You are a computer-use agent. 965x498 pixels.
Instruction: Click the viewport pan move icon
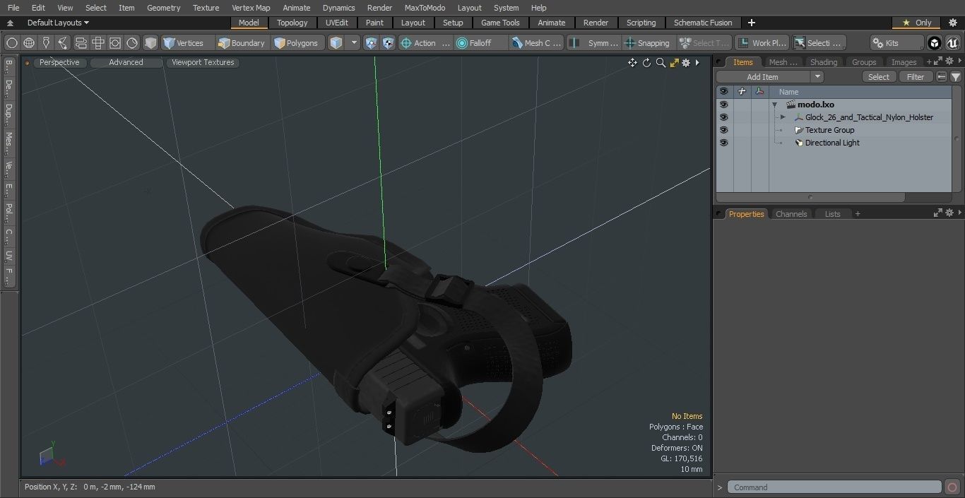pos(632,63)
